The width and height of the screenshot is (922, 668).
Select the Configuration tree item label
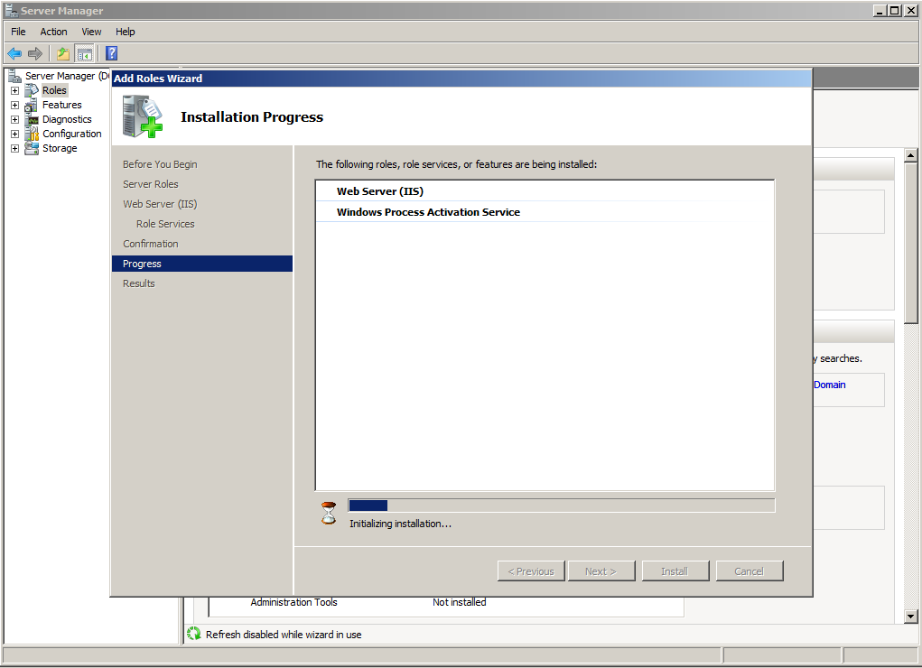pyautogui.click(x=71, y=134)
